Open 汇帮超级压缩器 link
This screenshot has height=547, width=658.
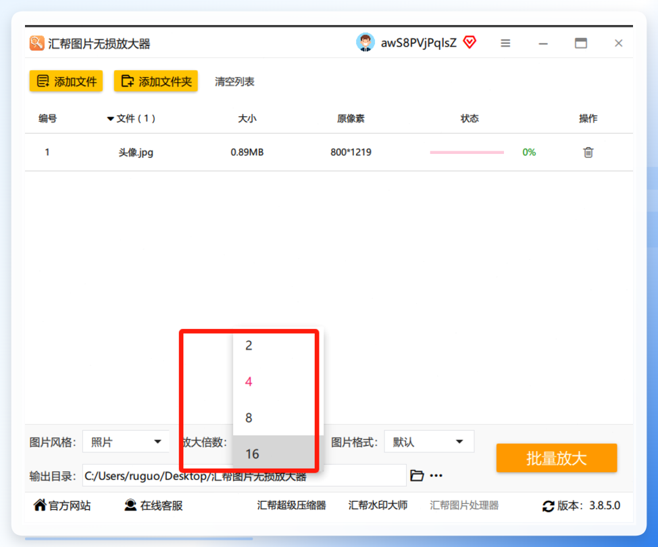[291, 505]
